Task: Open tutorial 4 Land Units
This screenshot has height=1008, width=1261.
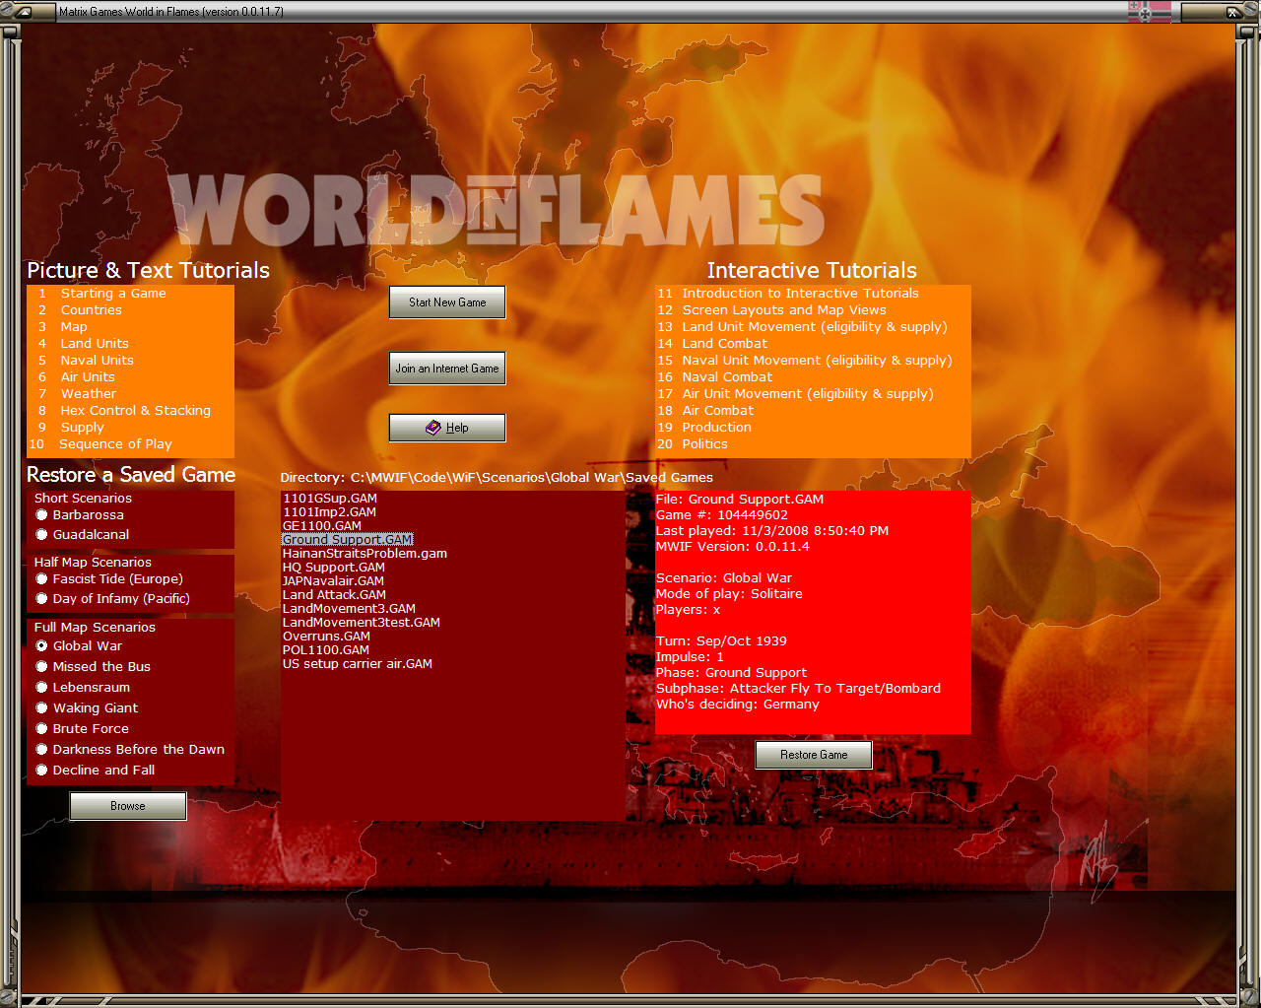Action: coord(130,344)
